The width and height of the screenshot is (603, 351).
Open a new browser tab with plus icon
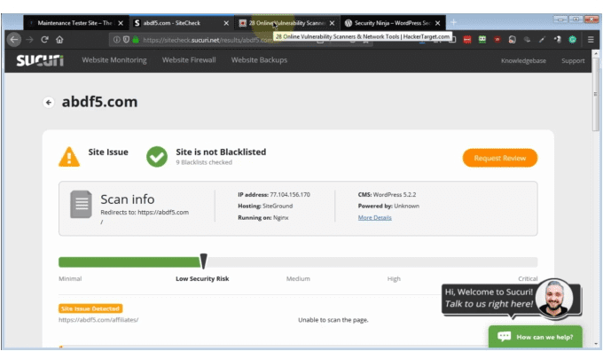[453, 23]
